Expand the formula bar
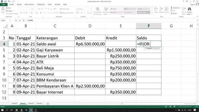This screenshot has width=199, height=112. point(197,20)
